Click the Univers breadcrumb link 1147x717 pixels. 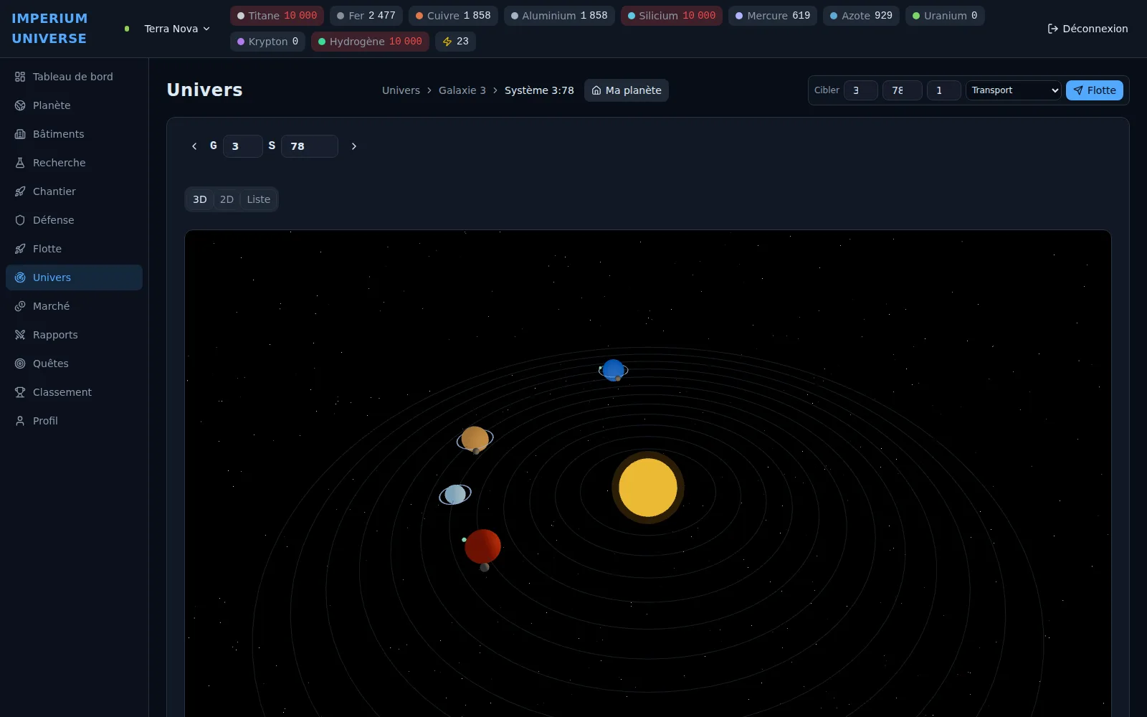[x=401, y=90]
